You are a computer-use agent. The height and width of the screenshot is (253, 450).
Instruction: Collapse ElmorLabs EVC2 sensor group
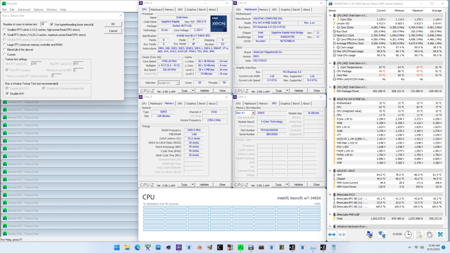coord(330,195)
